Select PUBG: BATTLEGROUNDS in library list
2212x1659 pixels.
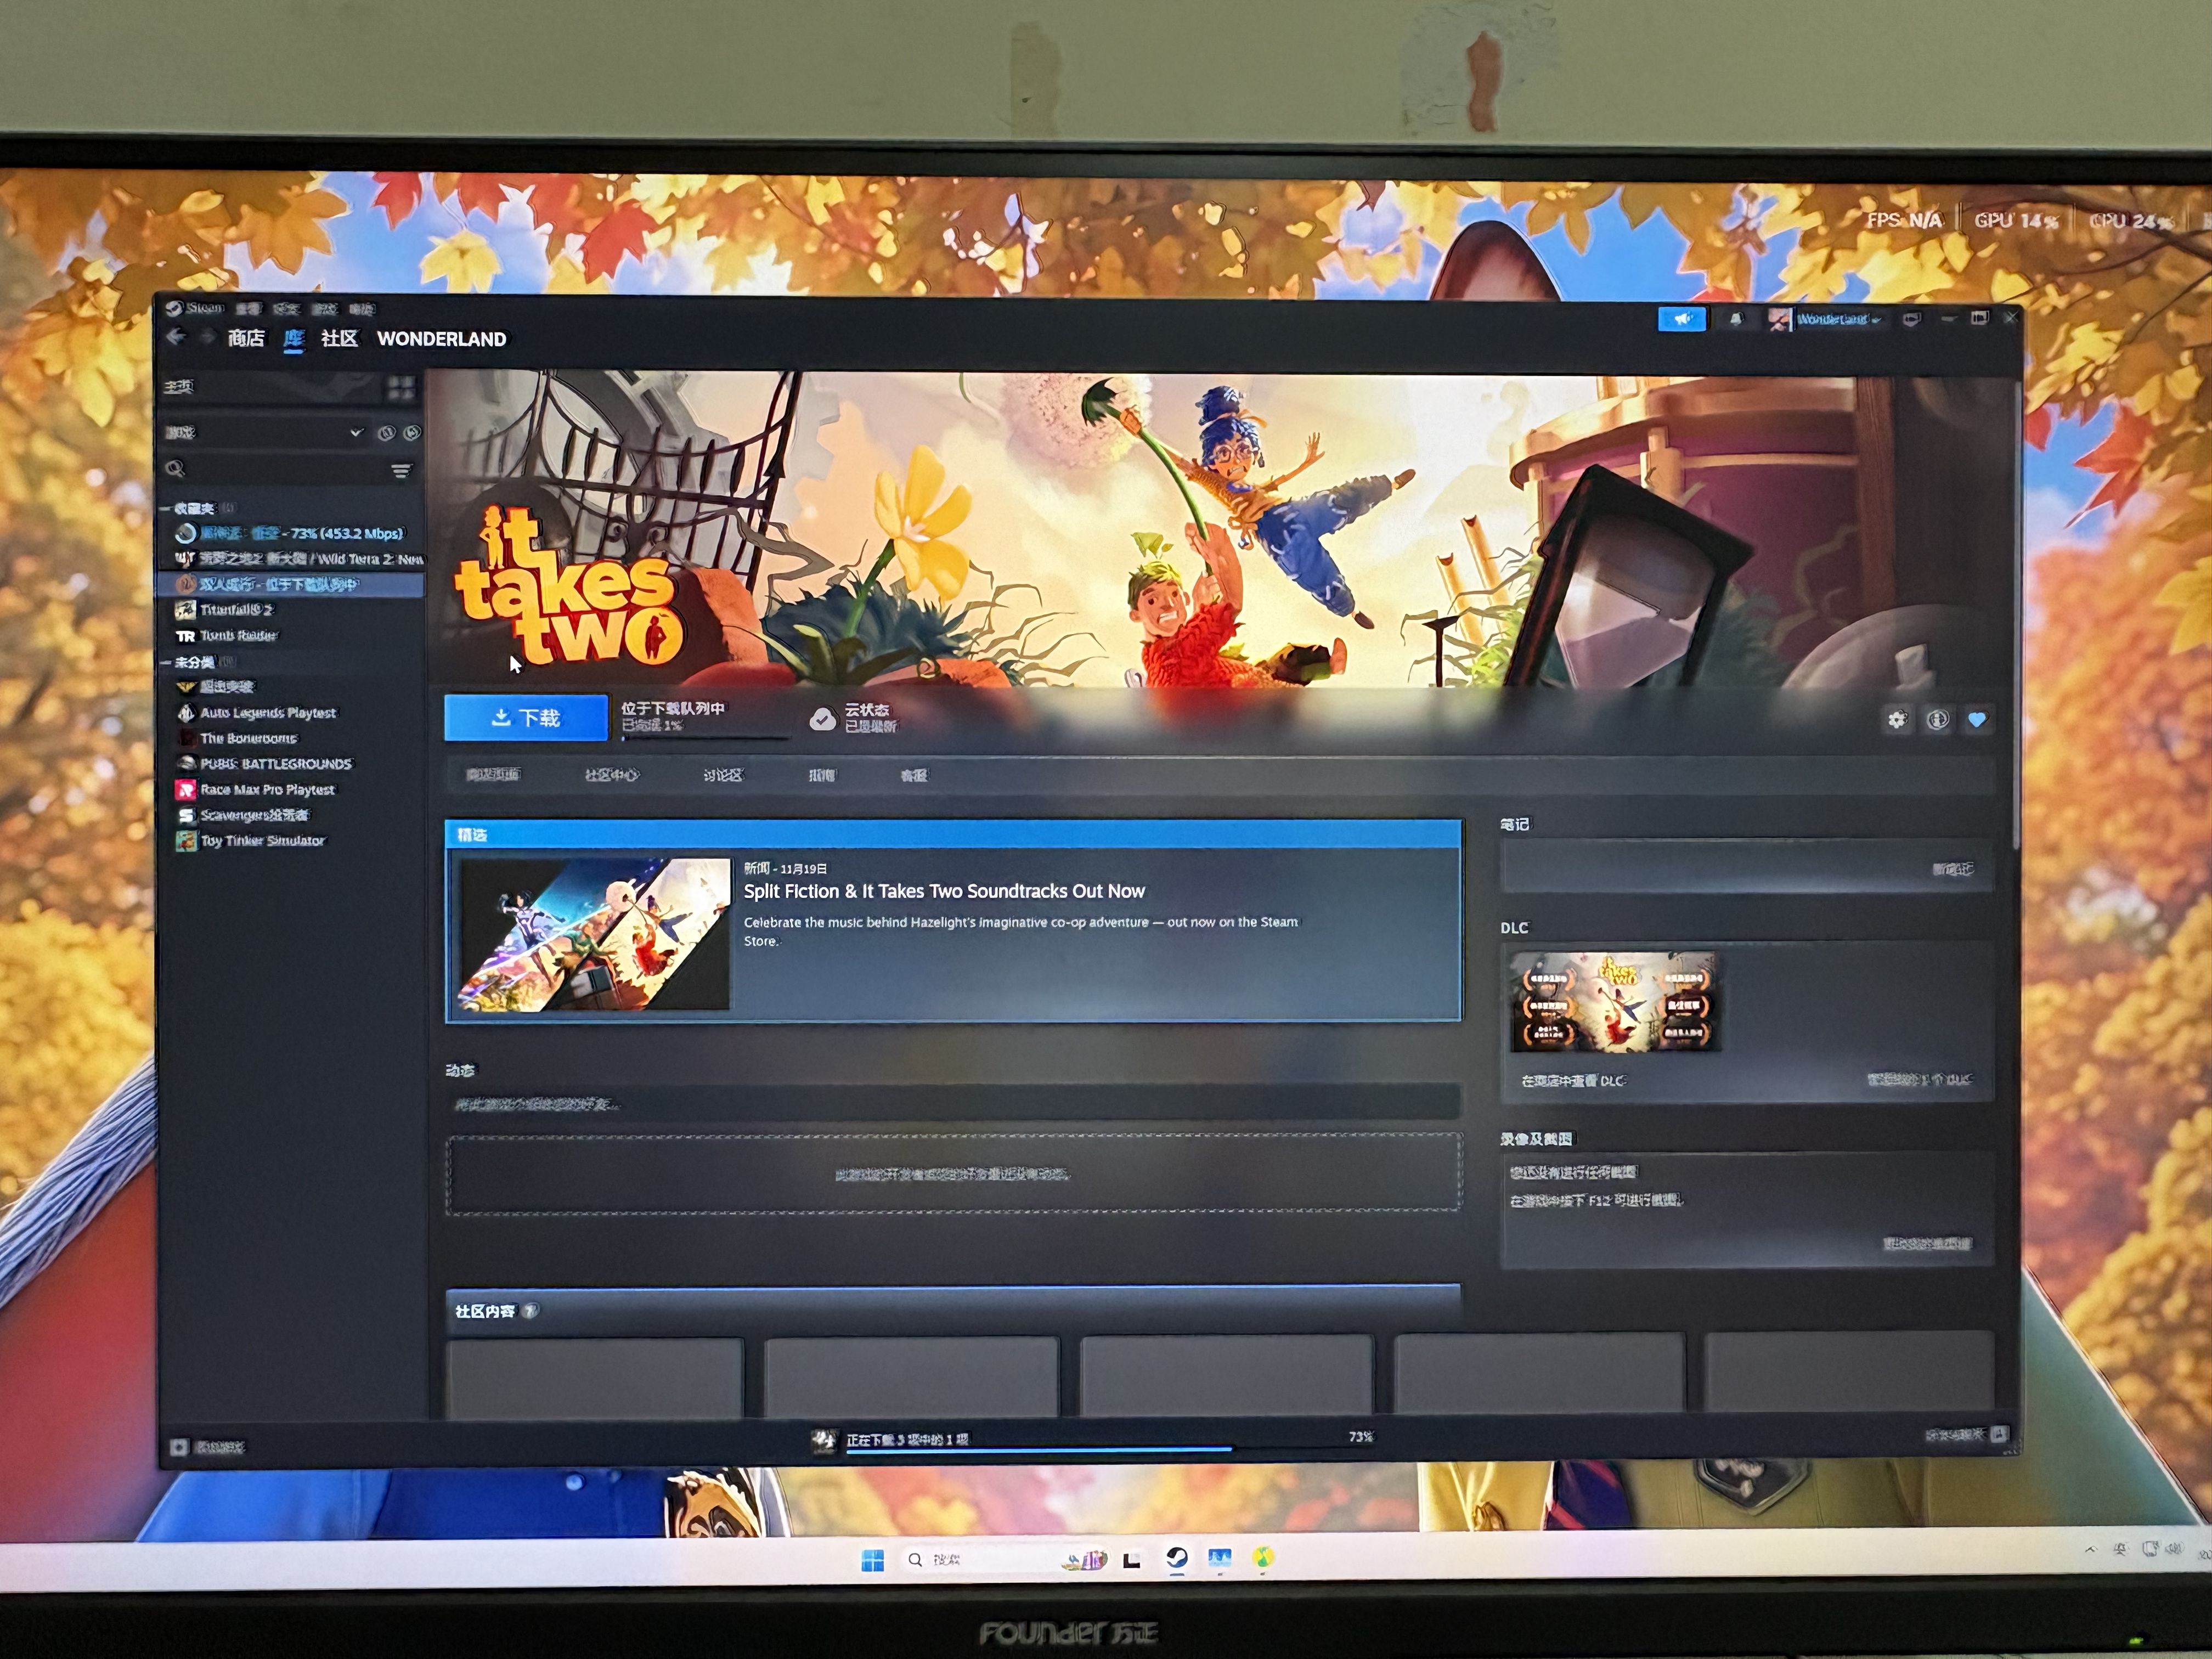pyautogui.click(x=276, y=764)
